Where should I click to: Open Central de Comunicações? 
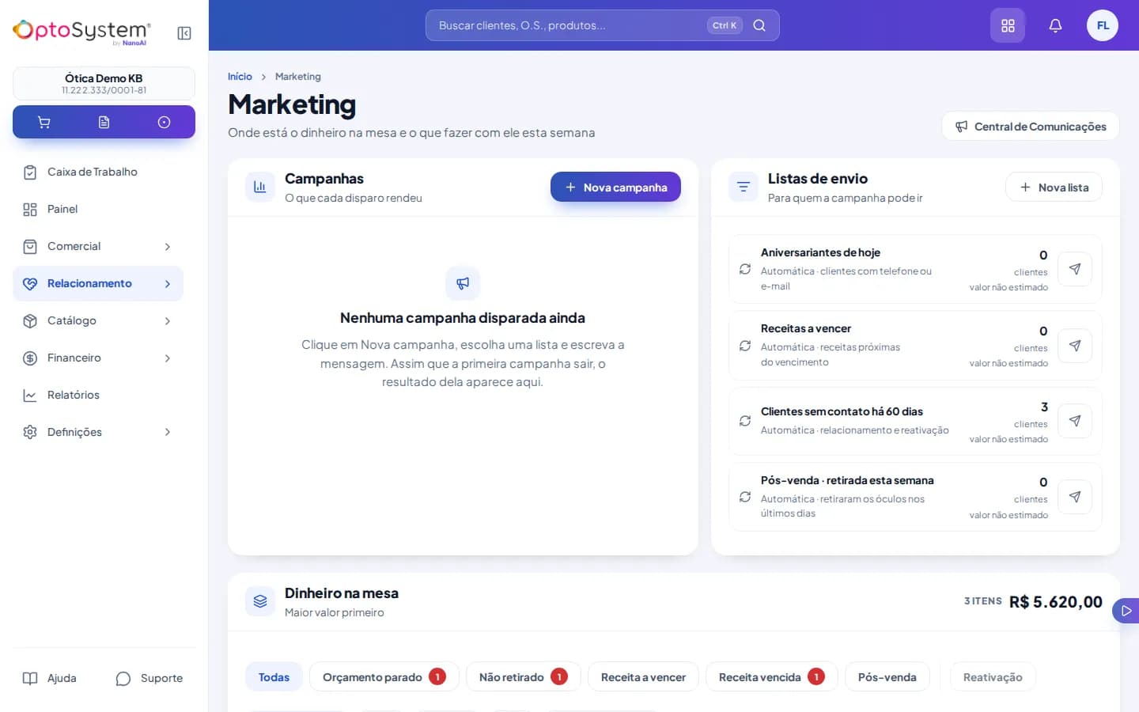(x=1031, y=127)
